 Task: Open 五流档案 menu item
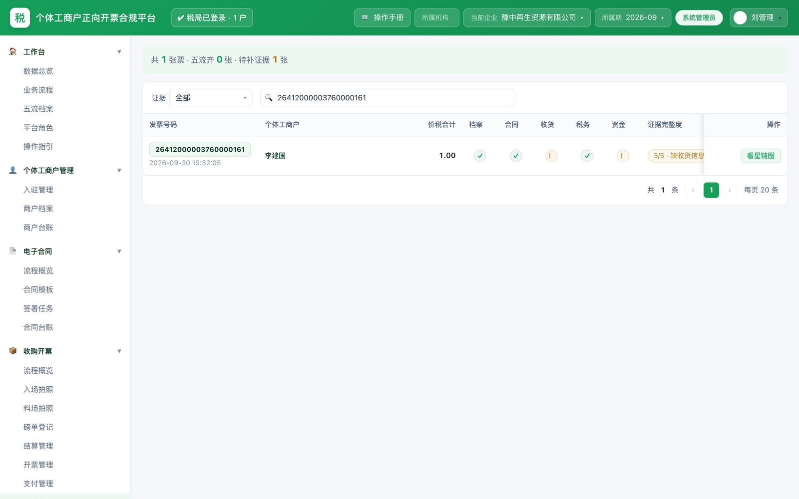[38, 109]
